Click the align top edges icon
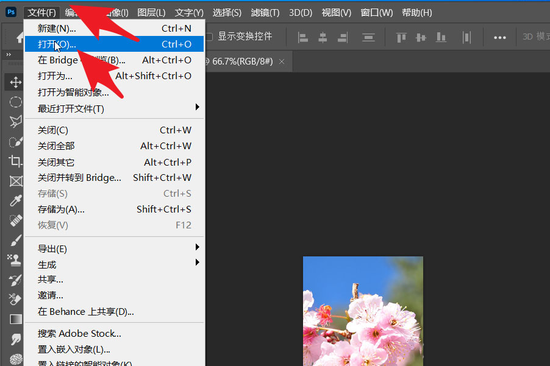This screenshot has width=550, height=366. tap(401, 37)
